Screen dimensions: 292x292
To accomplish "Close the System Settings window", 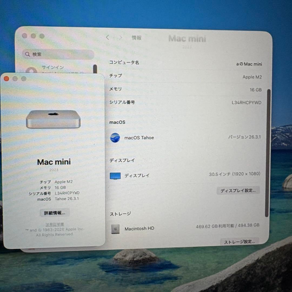I will (25, 36).
